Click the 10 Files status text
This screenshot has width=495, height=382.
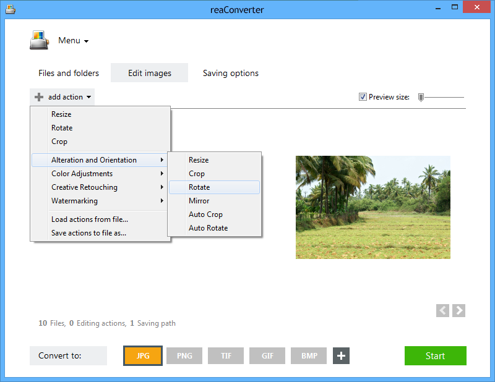tap(52, 323)
